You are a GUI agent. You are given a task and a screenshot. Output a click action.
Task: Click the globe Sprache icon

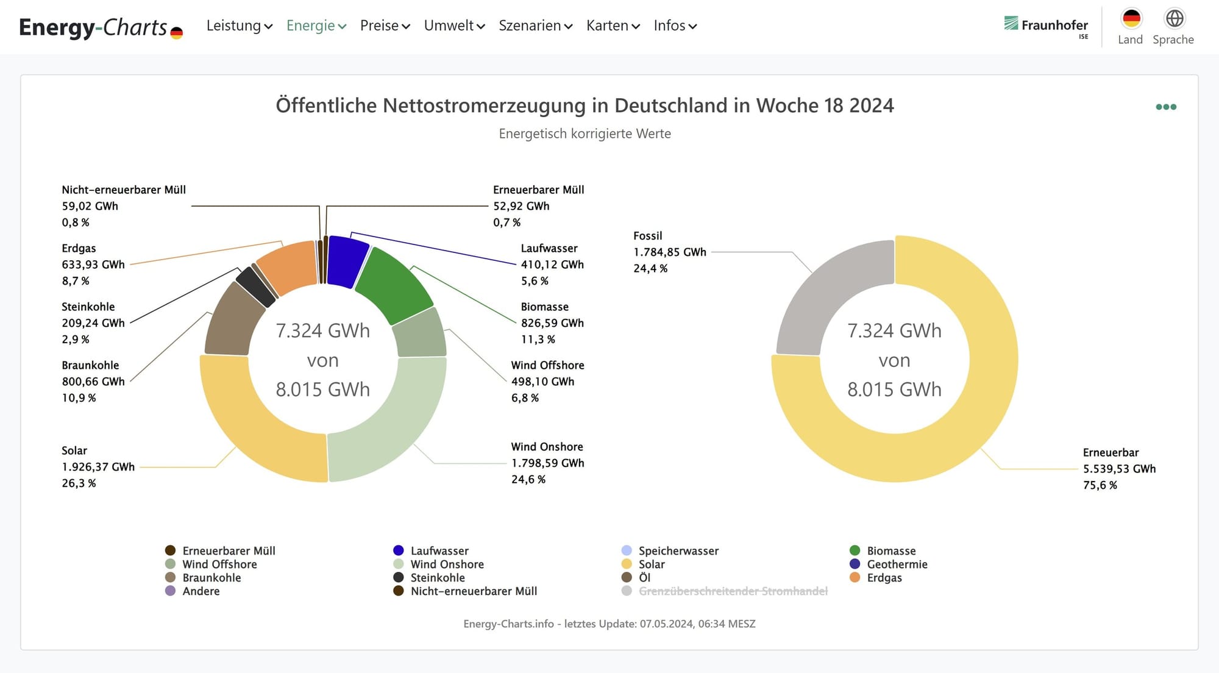pos(1174,19)
